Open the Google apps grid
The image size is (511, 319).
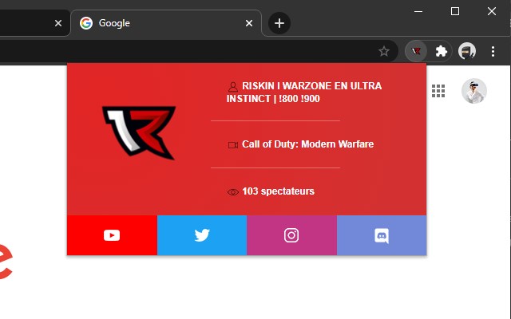(438, 91)
